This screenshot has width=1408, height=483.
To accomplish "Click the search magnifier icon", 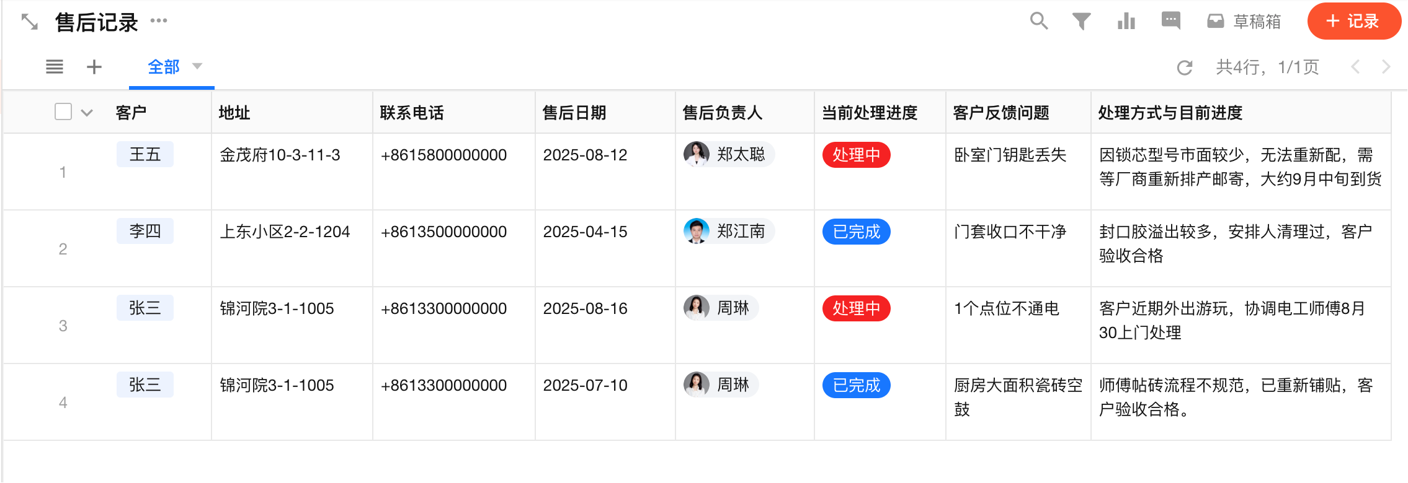I will (1039, 21).
